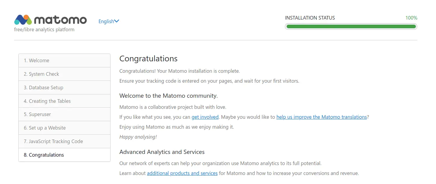Select the 7. JavaScript Tracking Code step
Image resolution: width=436 pixels, height=184 pixels.
point(64,141)
